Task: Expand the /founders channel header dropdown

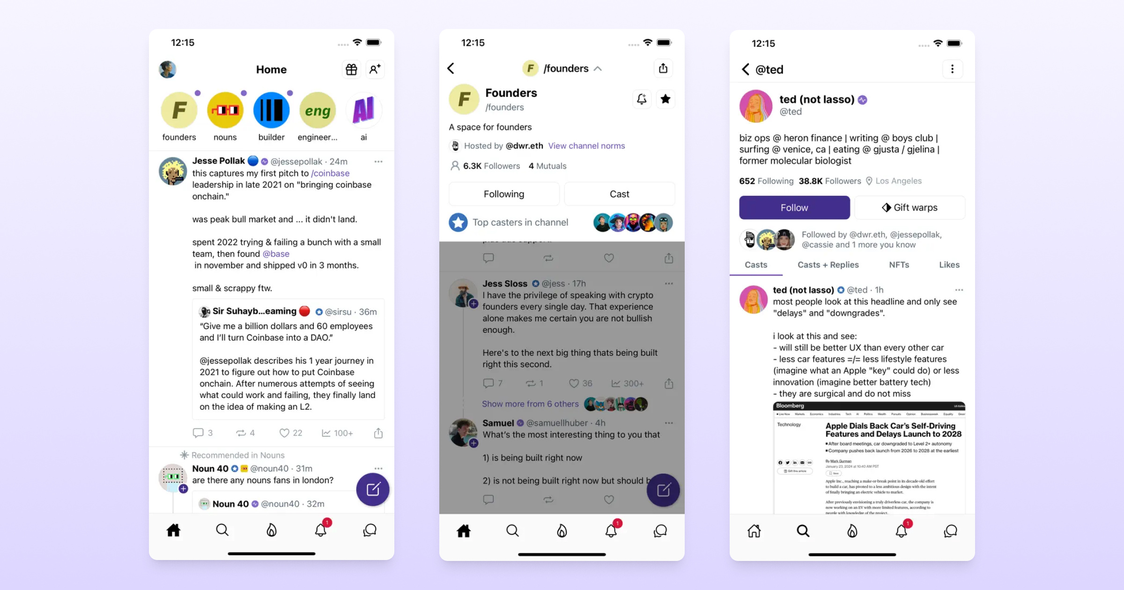Action: (599, 68)
